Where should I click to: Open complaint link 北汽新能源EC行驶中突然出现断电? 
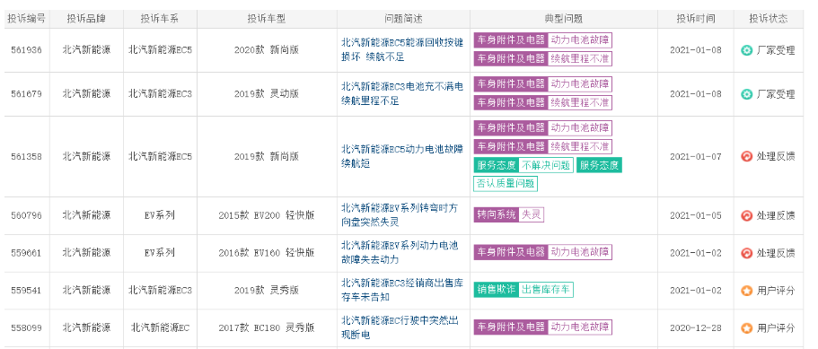click(x=400, y=328)
